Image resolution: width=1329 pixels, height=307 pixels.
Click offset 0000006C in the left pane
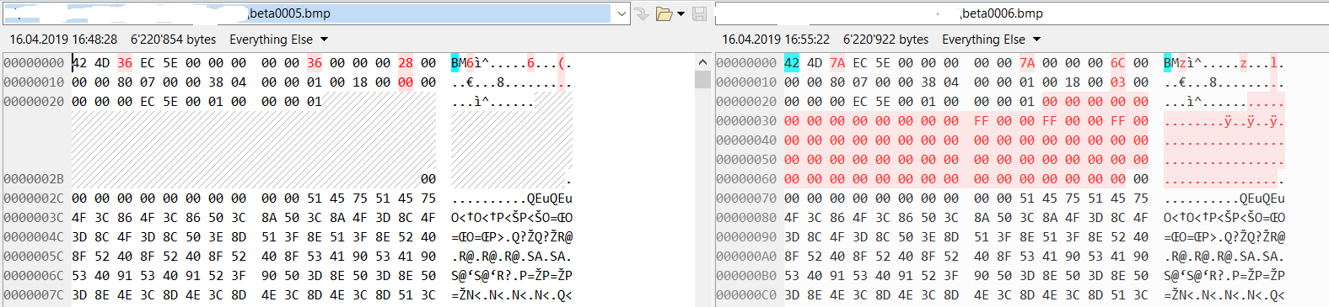(34, 276)
